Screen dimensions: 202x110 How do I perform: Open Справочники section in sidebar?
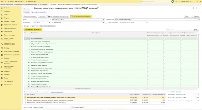click(x=8, y=85)
